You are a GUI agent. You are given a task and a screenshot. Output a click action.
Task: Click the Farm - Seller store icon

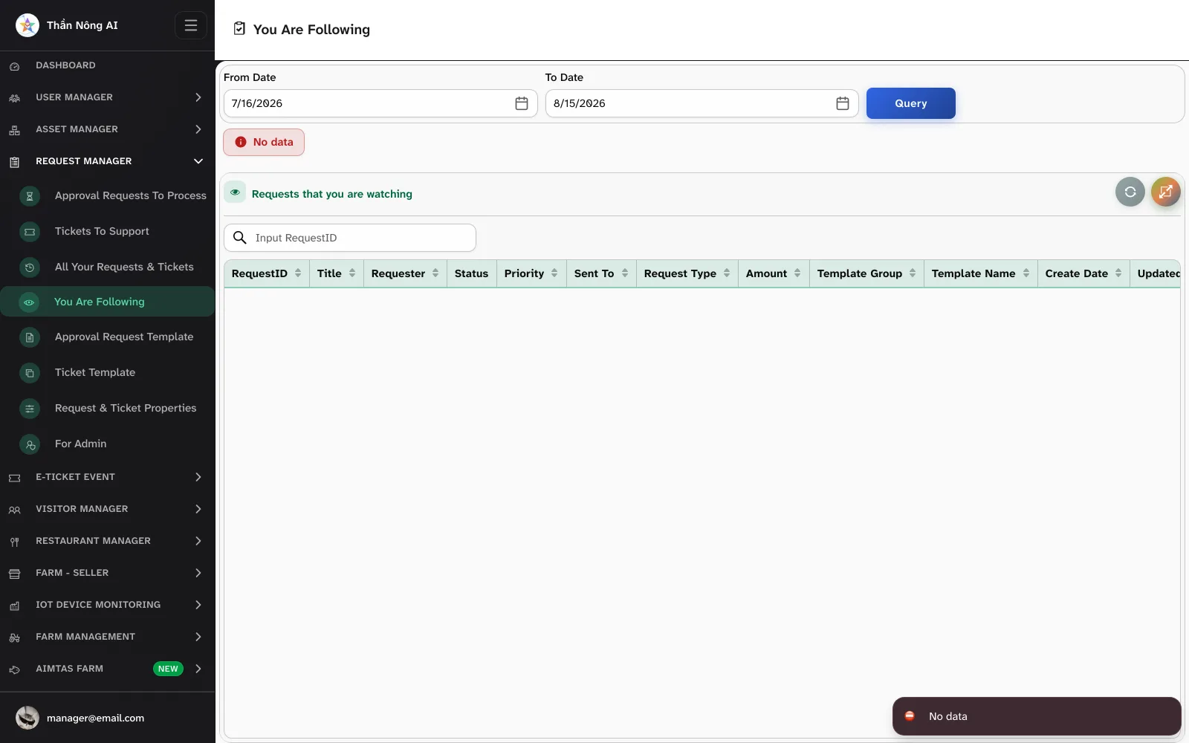14,574
